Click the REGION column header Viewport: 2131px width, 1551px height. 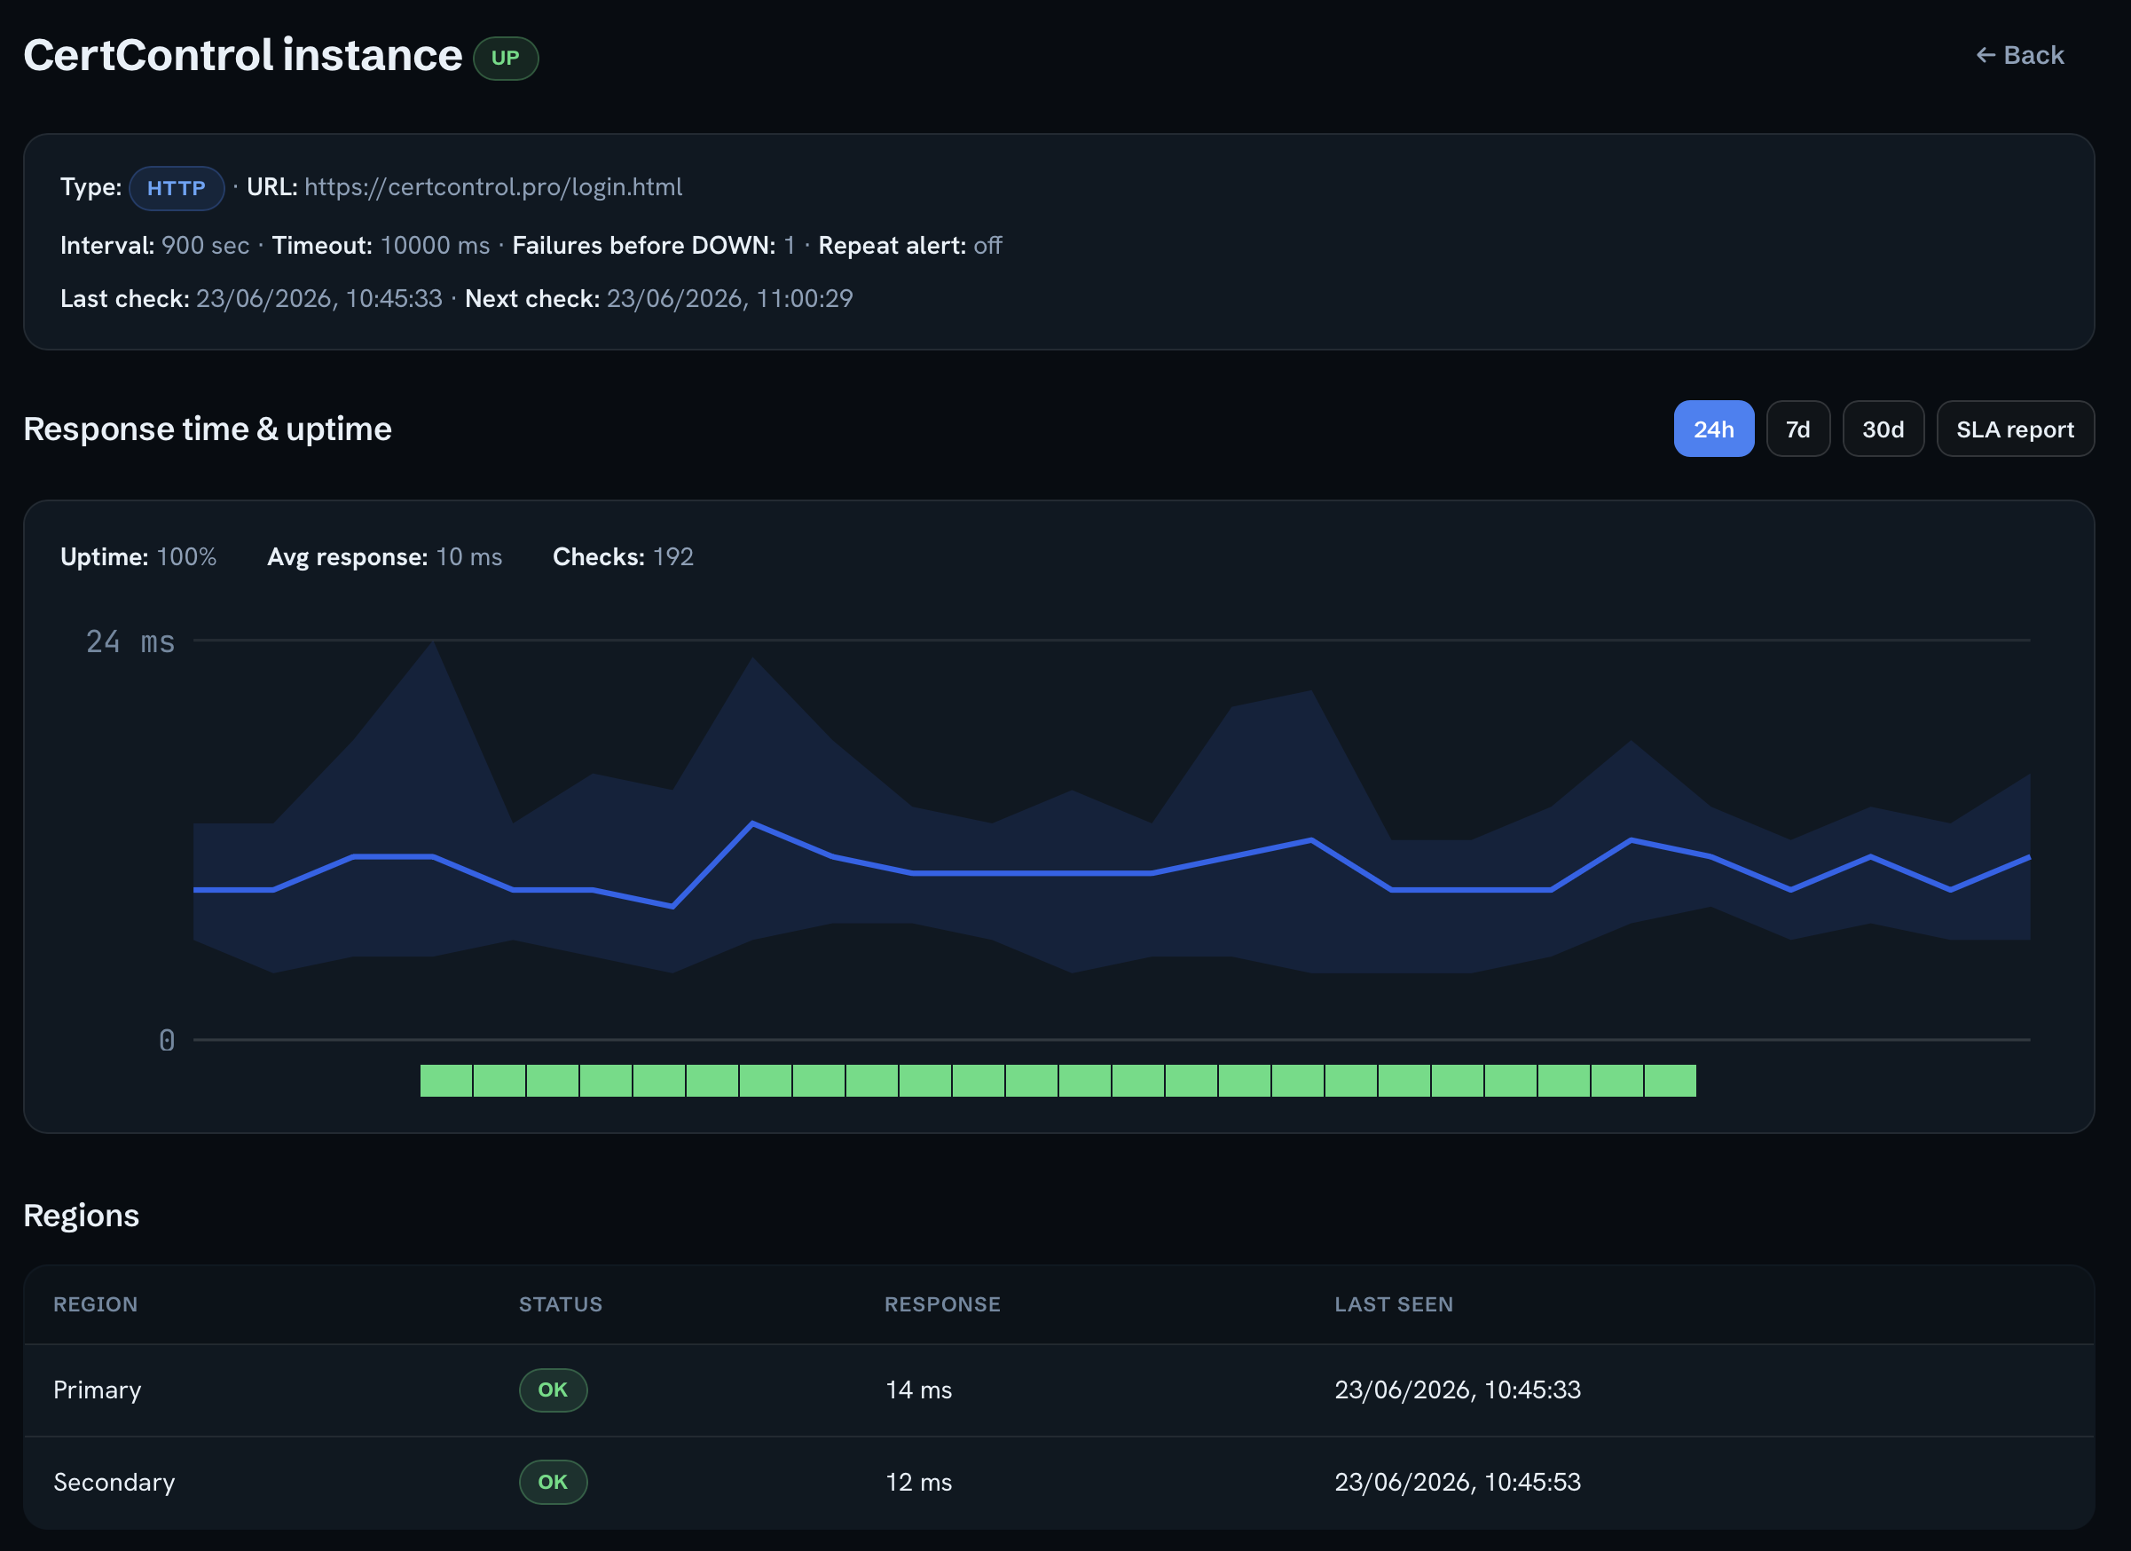click(x=96, y=1303)
